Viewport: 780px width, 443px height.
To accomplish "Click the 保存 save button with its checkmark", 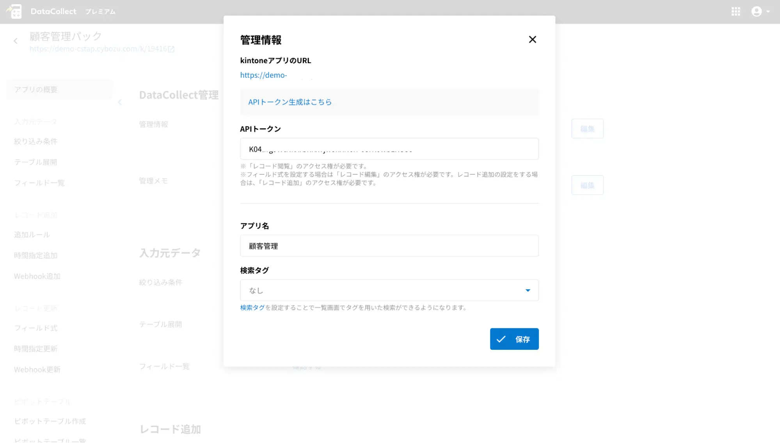I will pos(514,339).
